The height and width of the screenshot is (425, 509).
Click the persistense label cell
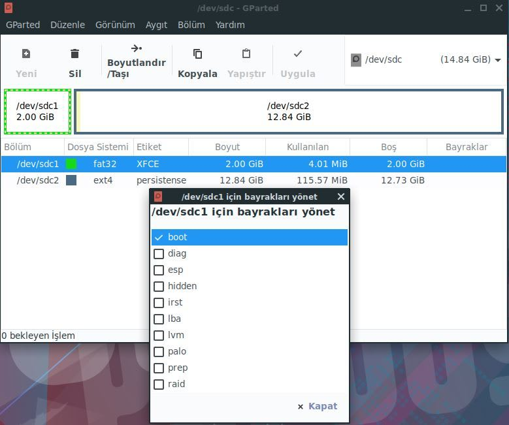161,180
